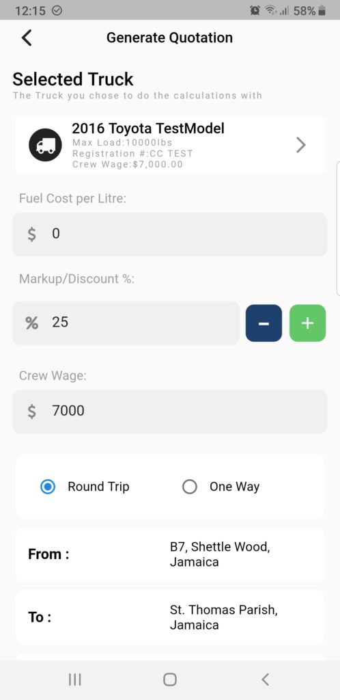
Task: Increase markup with the green plus button
Action: coord(307,323)
